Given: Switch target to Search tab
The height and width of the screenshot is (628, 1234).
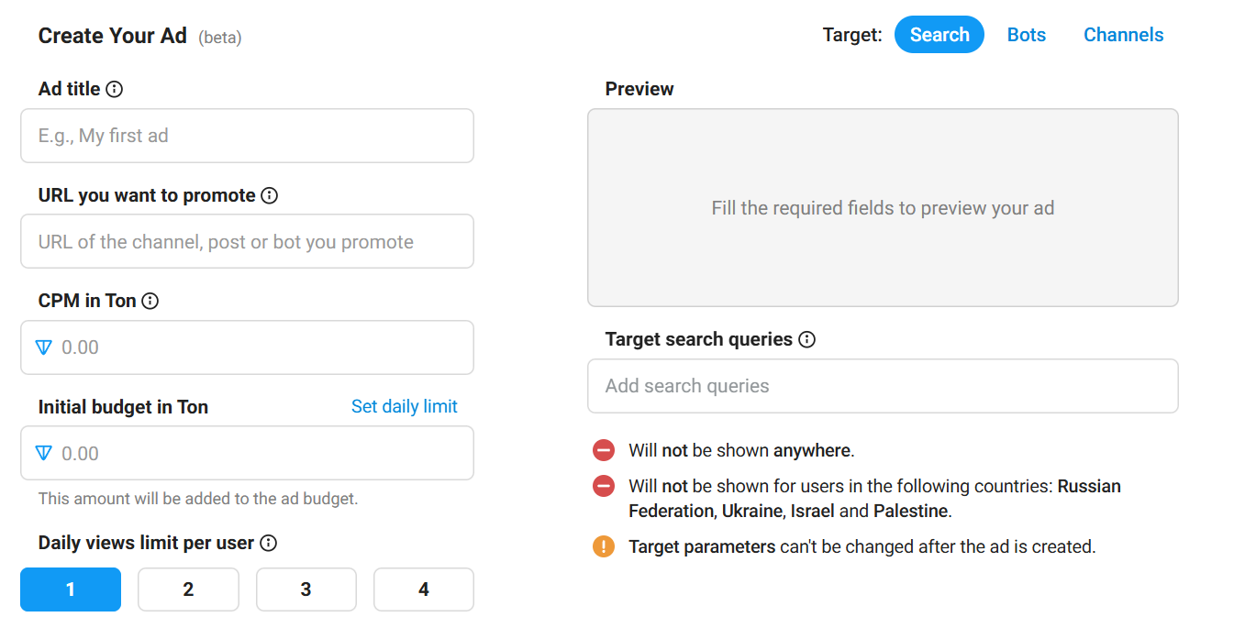Looking at the screenshot, I should pos(939,35).
